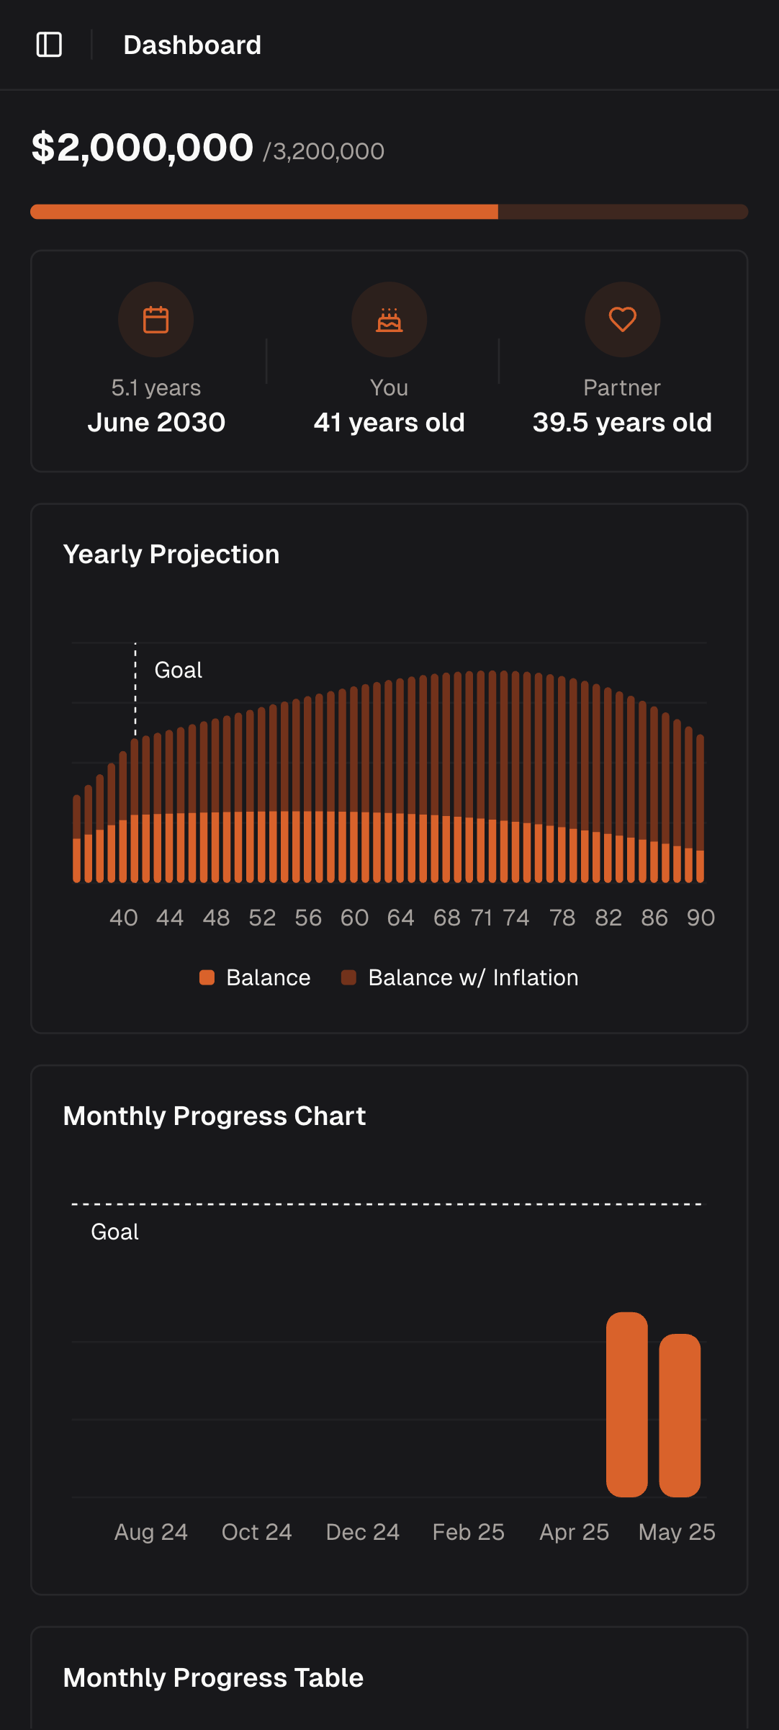Click the Goal marker in Yearly Projection

coord(178,671)
